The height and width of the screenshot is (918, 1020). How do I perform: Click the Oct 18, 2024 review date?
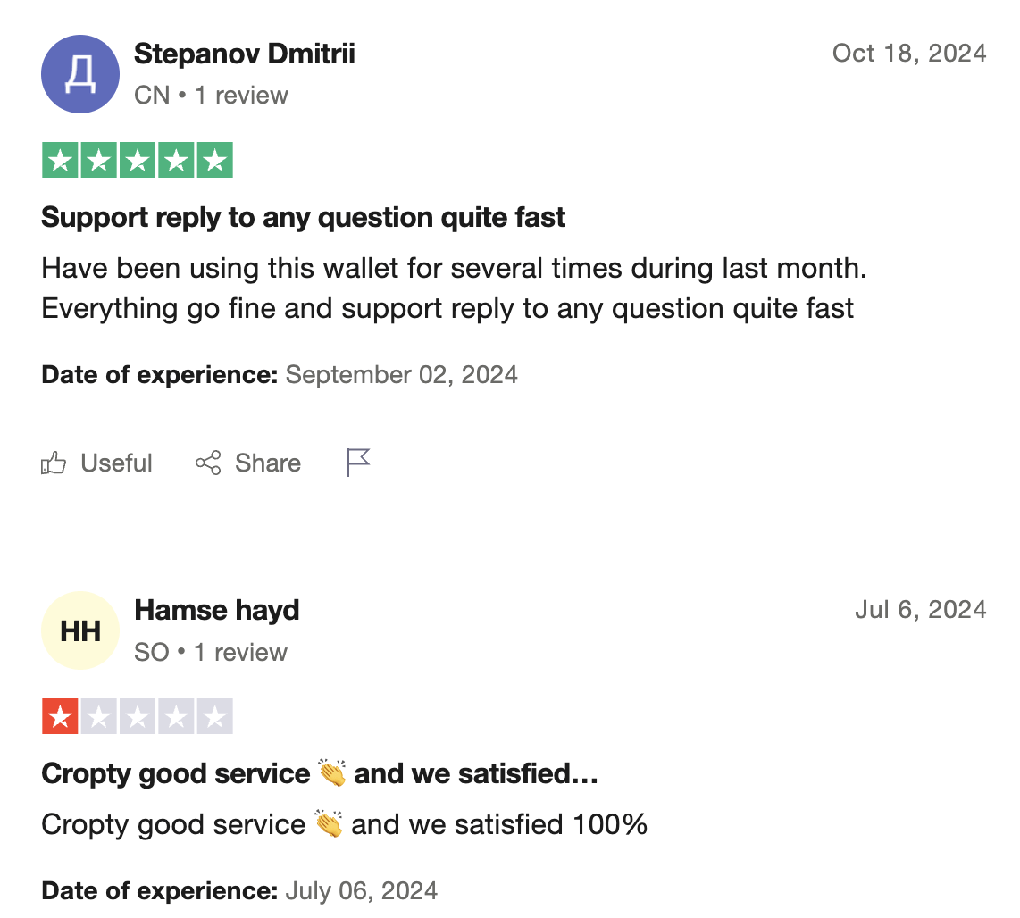909,54
